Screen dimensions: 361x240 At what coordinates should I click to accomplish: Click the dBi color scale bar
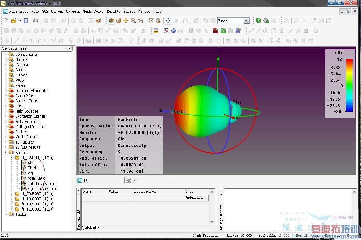point(349,85)
